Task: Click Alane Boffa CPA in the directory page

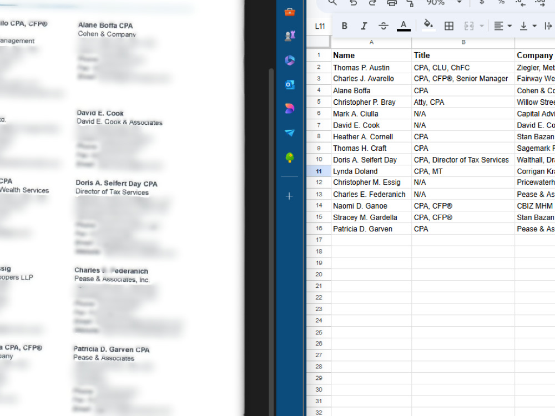Action: (105, 26)
